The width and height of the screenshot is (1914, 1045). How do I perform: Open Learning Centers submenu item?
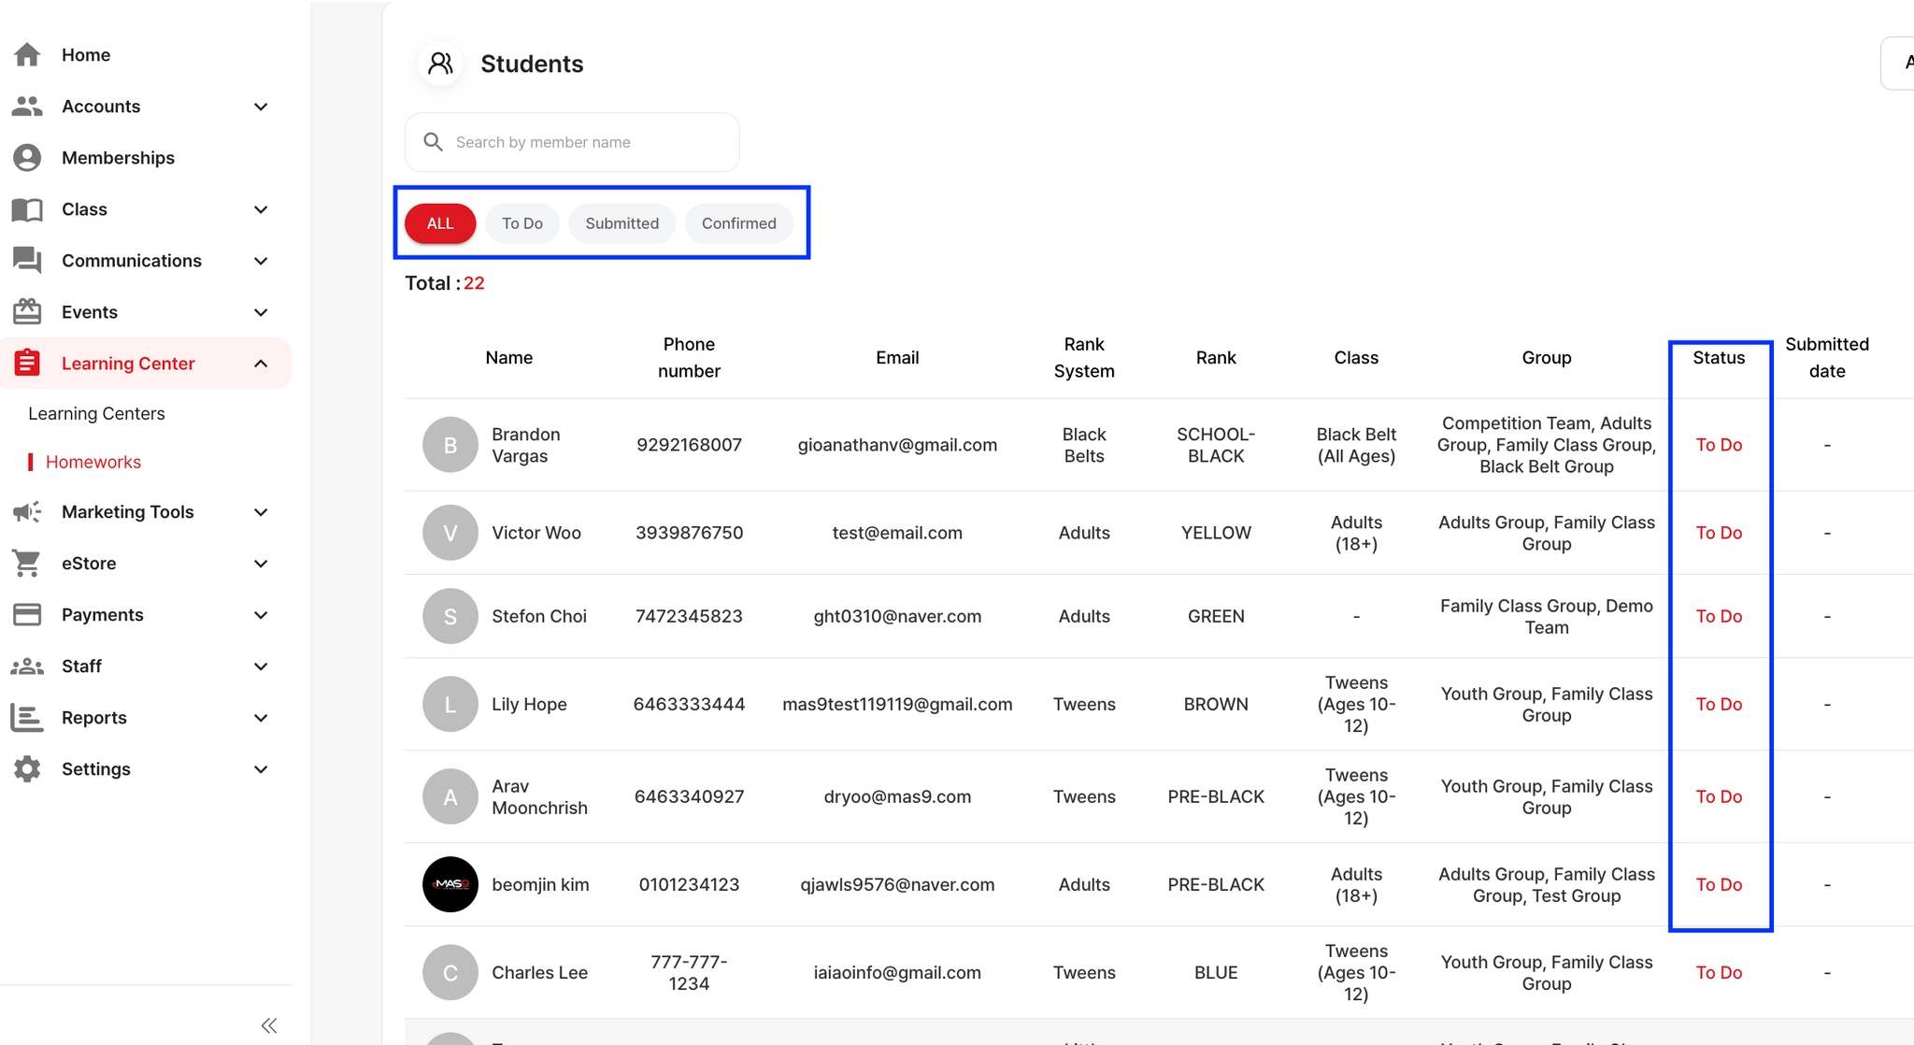(x=96, y=413)
